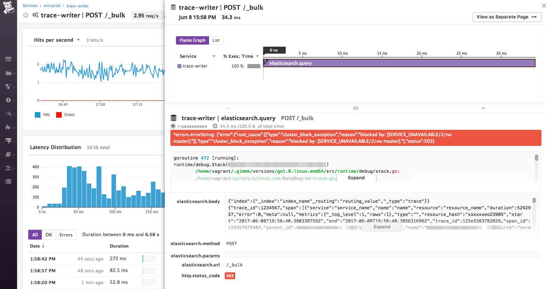Expand the goroutine stack trace
Image resolution: width=546 pixels, height=289 pixels.
pyautogui.click(x=356, y=178)
